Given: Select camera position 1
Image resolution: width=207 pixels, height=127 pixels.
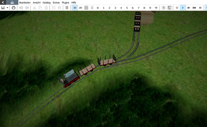Looking at the screenshot, I should click(104, 8).
